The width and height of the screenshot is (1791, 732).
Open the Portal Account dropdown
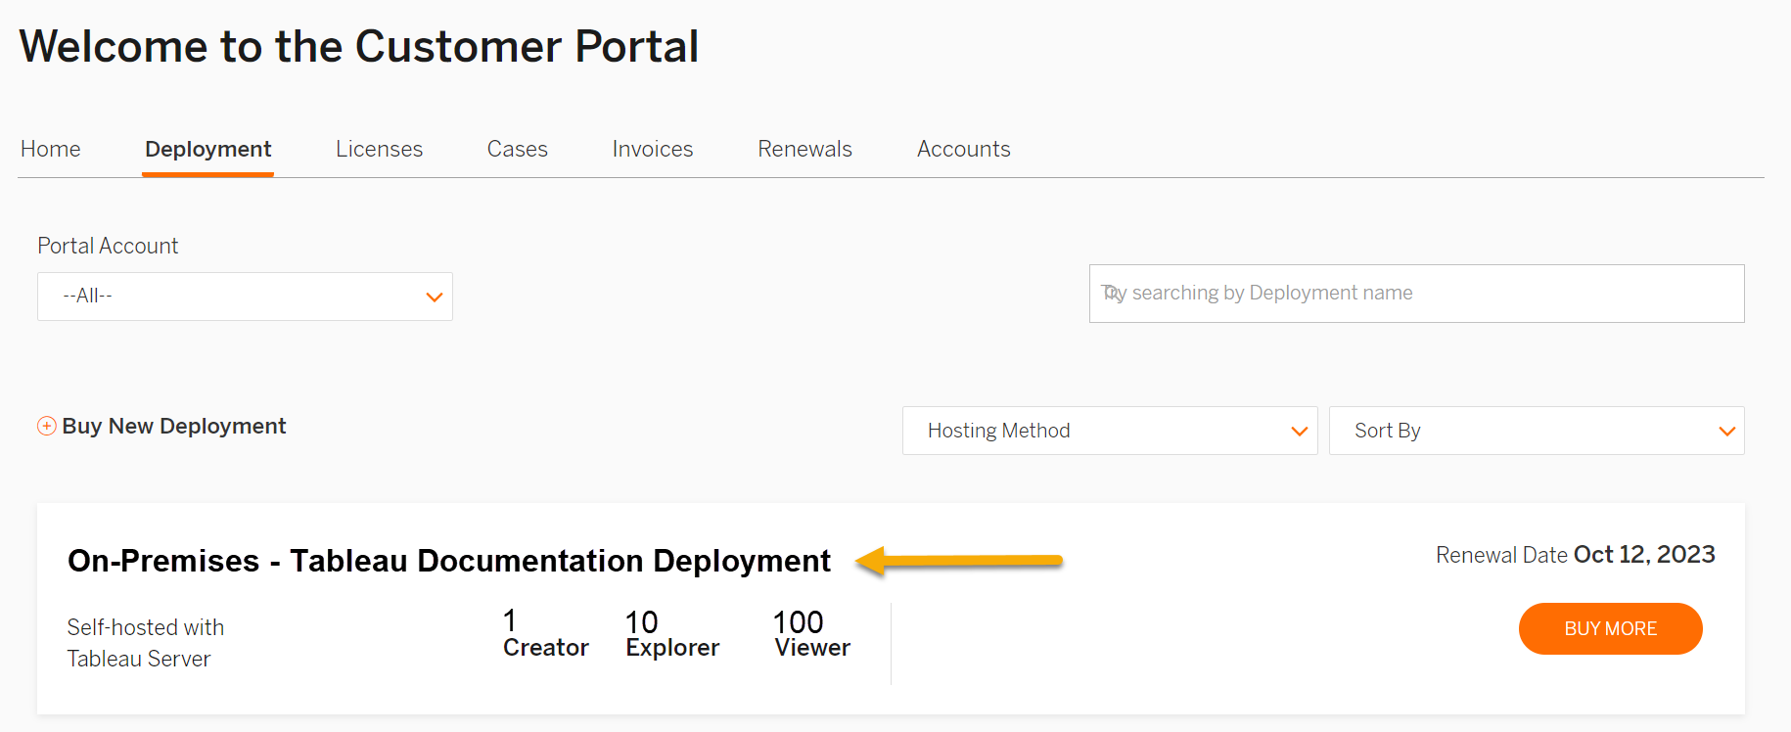point(245,297)
